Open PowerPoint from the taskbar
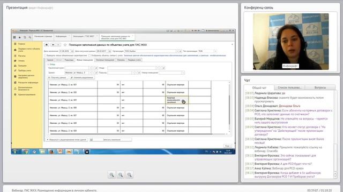This screenshot has height=192, width=343. (60, 151)
